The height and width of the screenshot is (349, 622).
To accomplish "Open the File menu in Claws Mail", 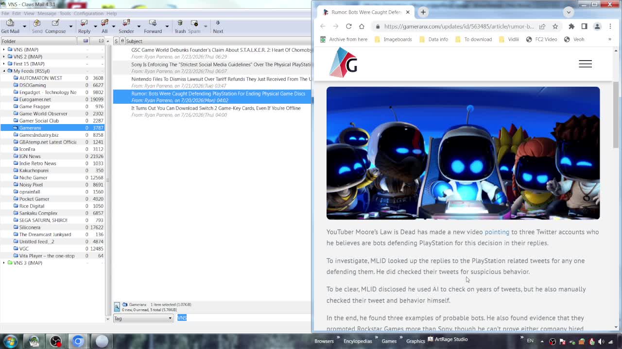I will pyautogui.click(x=5, y=13).
